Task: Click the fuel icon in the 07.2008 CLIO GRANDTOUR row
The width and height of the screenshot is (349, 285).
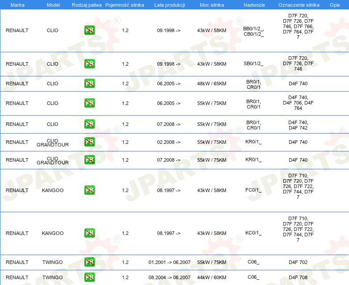Action: pyautogui.click(x=89, y=159)
